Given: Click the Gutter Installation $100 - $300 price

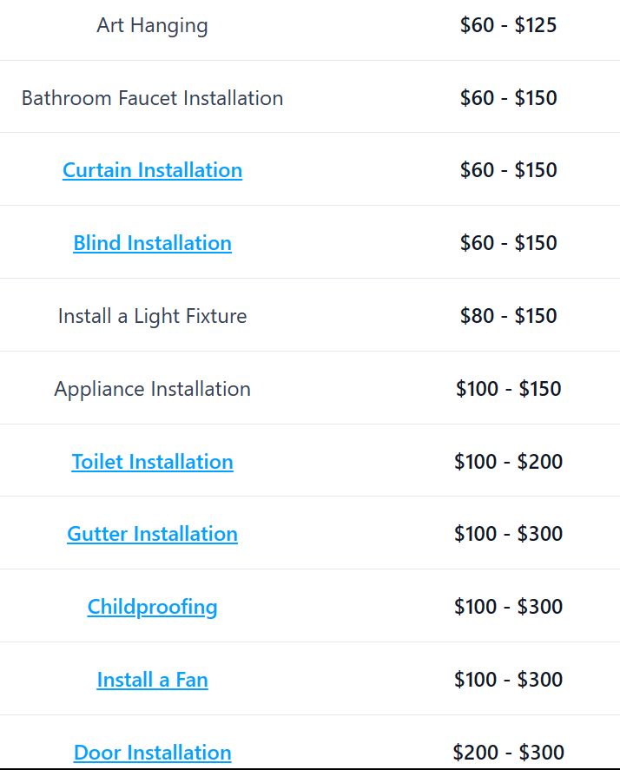Looking at the screenshot, I should (509, 534).
